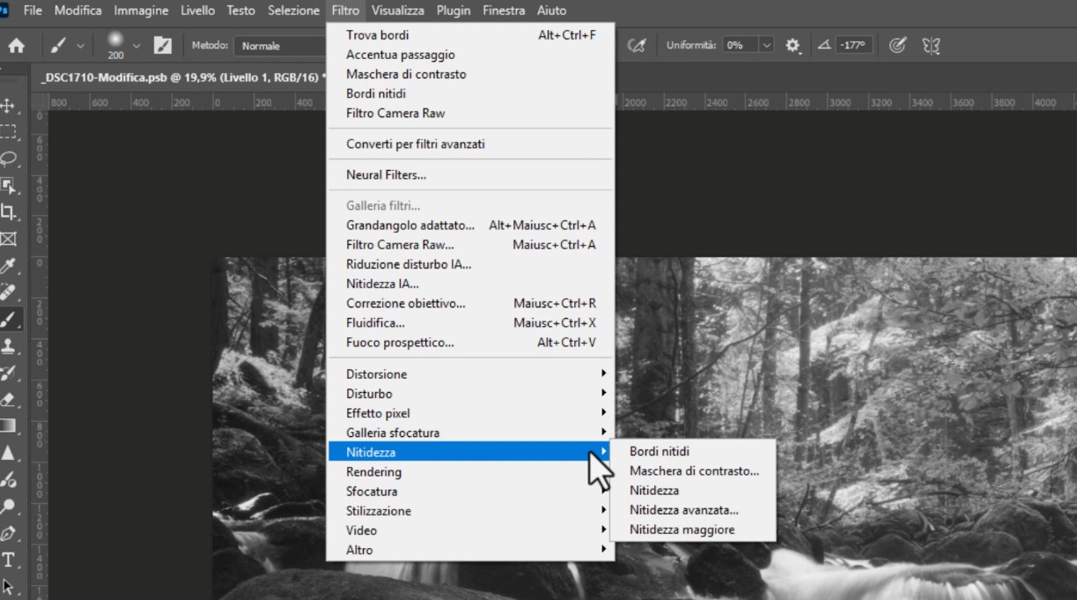Viewport: 1077px width, 600px height.
Task: Click Maschera di contrasto in Nitidezza submenu
Action: [693, 471]
